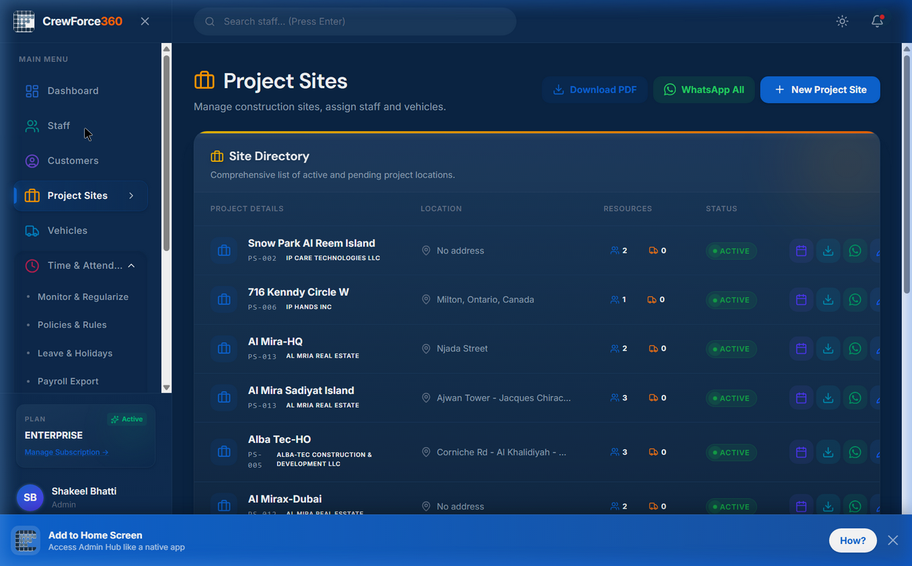Open calendar for 716 Kenndy Circle W

[801, 300]
